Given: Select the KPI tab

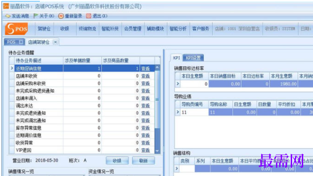Looking at the screenshot, I should (176, 58).
